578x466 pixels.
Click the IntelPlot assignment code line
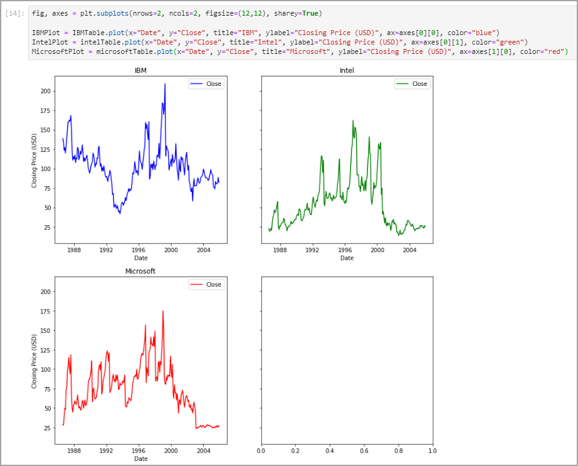tap(280, 43)
